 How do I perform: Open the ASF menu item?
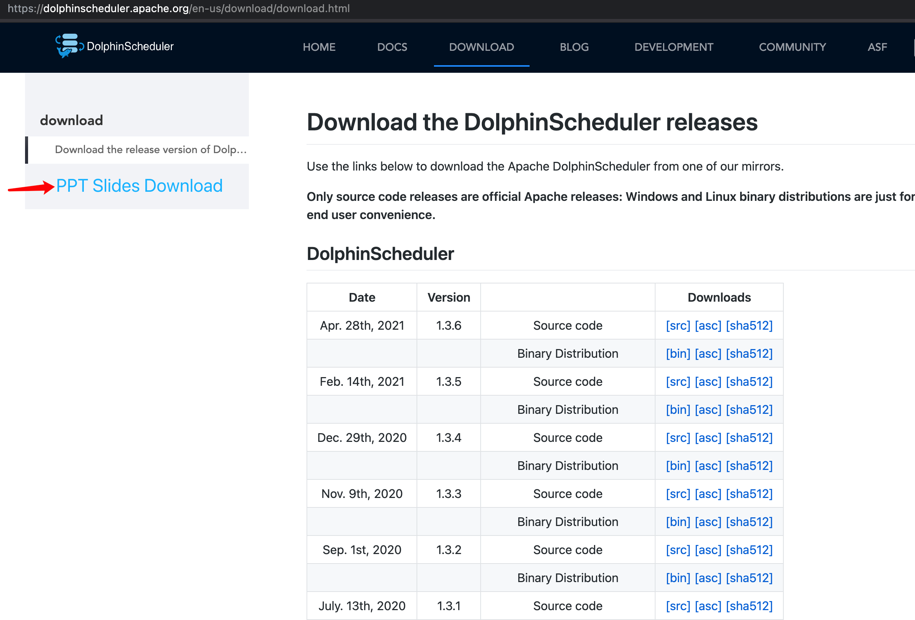click(x=877, y=47)
